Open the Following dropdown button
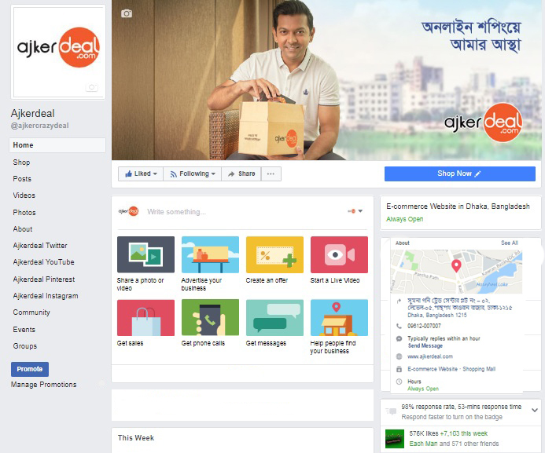 193,174
